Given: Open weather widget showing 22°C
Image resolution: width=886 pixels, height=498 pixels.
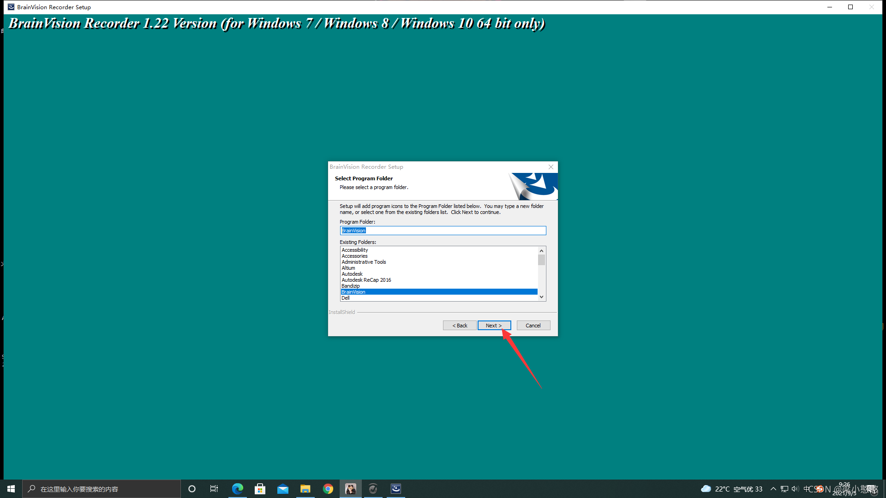Looking at the screenshot, I should [731, 489].
